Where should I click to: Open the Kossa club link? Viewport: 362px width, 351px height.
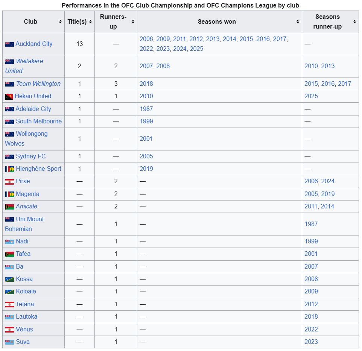point(24,279)
